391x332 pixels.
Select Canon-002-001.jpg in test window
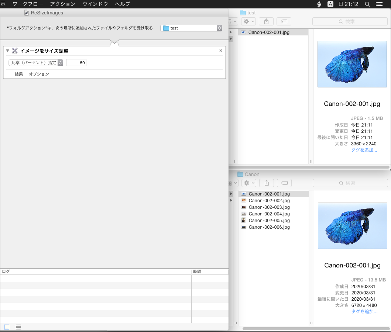[x=273, y=32]
